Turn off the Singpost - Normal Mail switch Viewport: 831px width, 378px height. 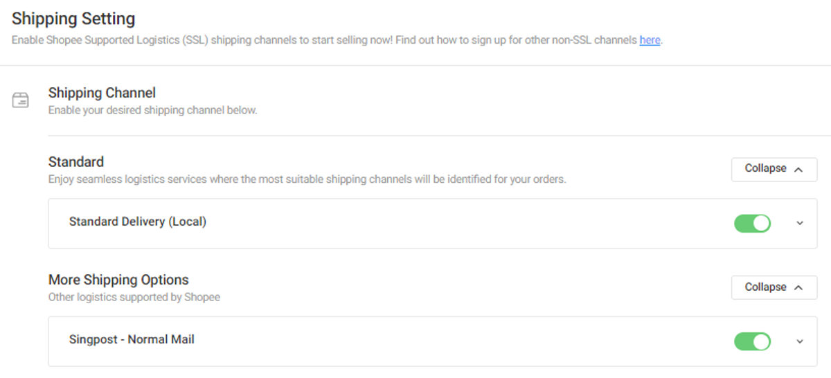pos(752,341)
